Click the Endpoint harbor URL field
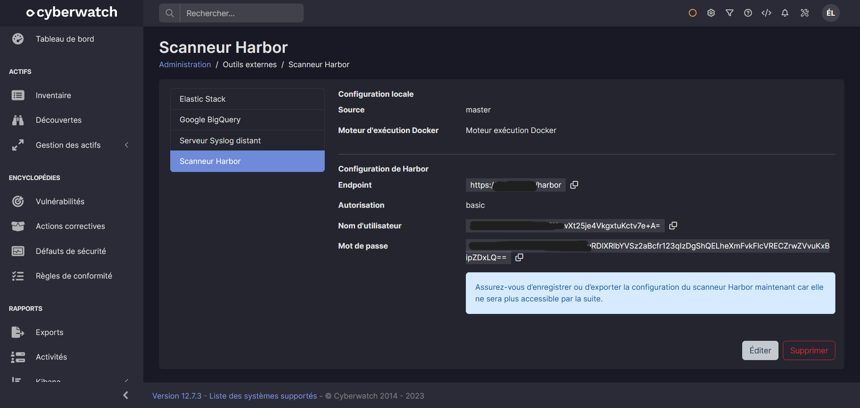 coord(516,185)
